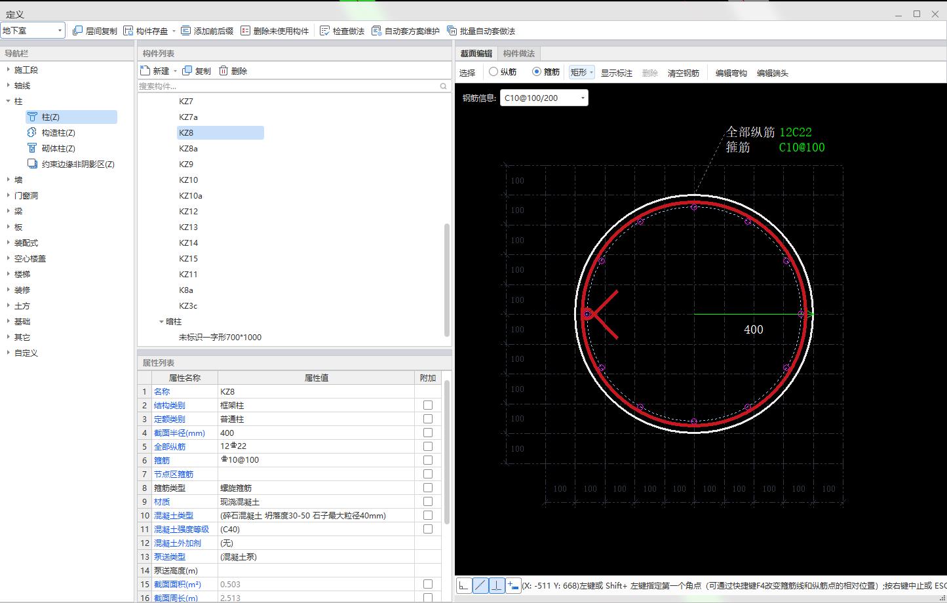Tick the 附加 checkbox for 箍筋类型 row
The height and width of the screenshot is (603, 947).
(x=428, y=488)
